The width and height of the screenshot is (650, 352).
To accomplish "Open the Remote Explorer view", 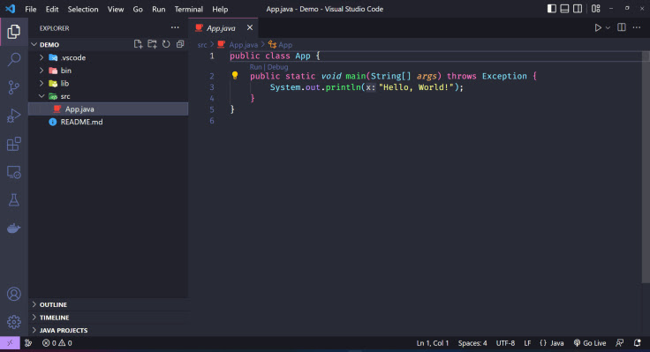I will coord(13,172).
